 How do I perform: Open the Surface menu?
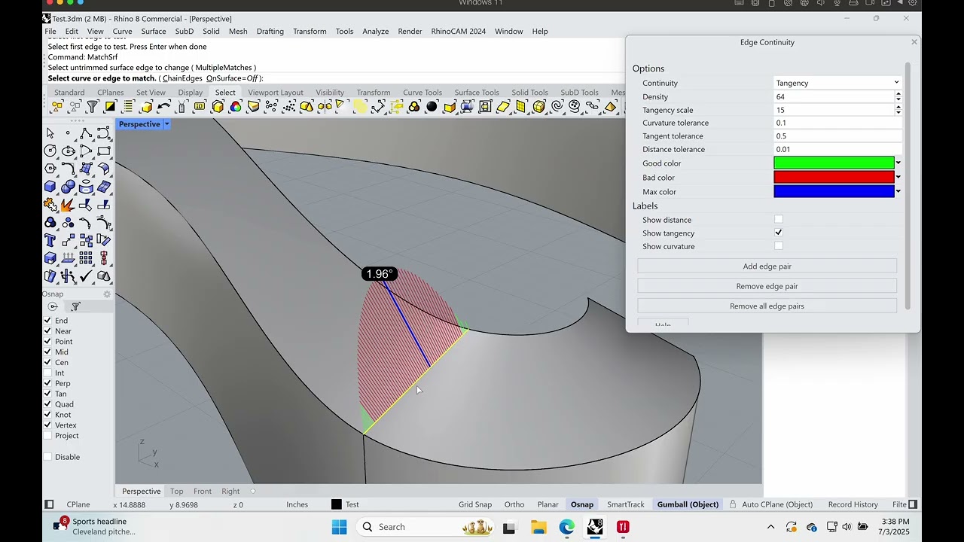(154, 32)
